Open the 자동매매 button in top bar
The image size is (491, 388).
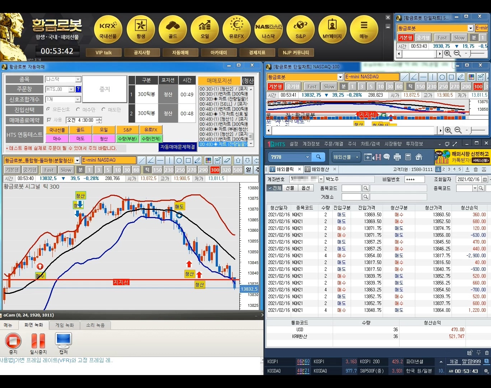coord(180,52)
